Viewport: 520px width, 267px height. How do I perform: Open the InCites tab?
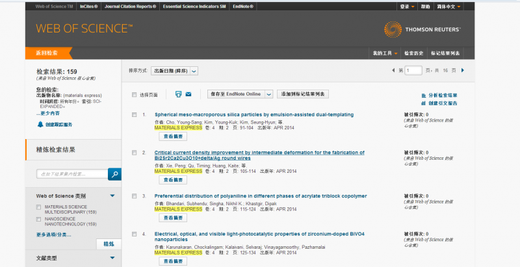point(88,6)
